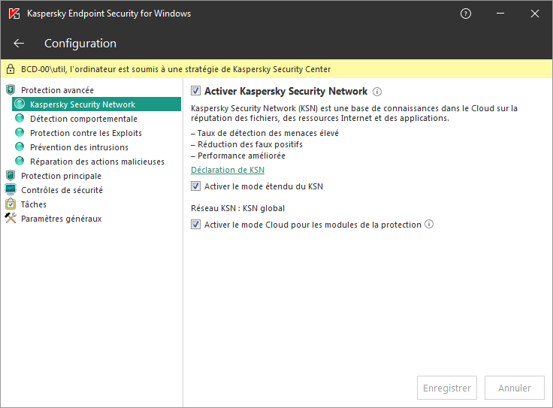Click the tools icon beside Paramètres généraux
This screenshot has width=553, height=408.
[11, 219]
